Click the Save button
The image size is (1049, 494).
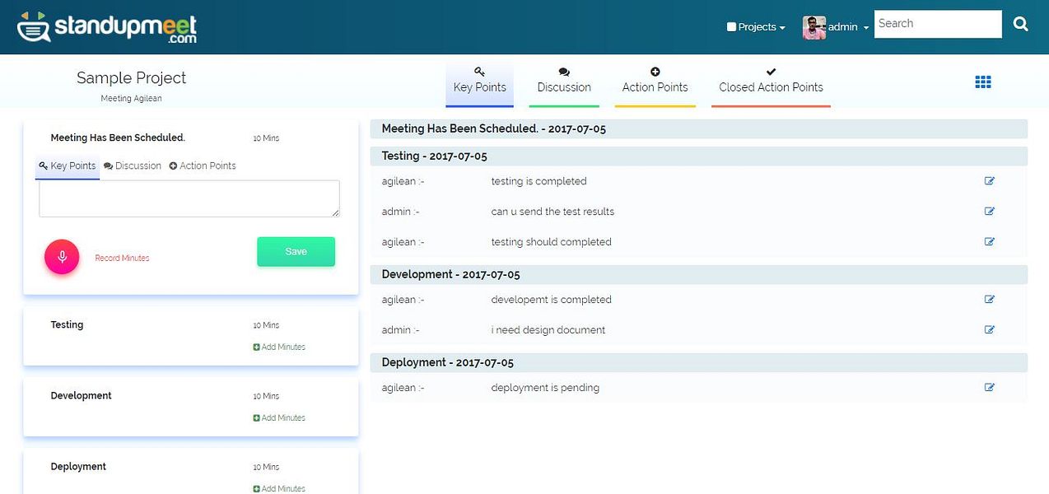(296, 252)
